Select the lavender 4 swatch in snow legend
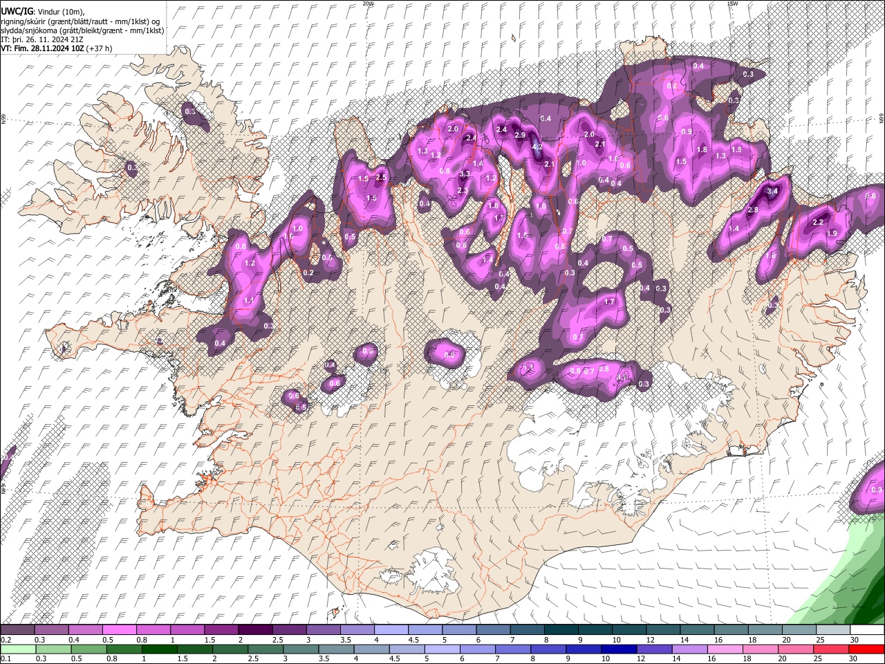The height and width of the screenshot is (664, 885). (x=390, y=630)
